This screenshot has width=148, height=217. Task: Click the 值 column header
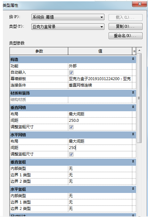click(100, 51)
